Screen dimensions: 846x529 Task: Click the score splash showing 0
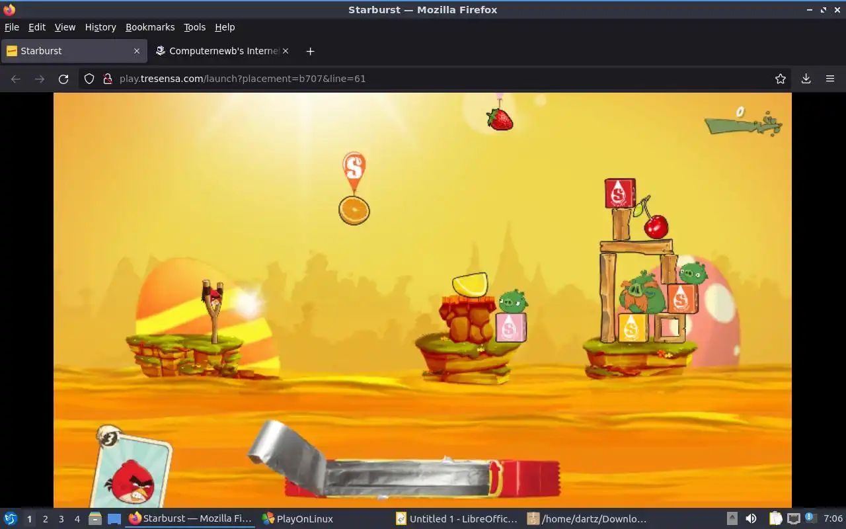743,121
